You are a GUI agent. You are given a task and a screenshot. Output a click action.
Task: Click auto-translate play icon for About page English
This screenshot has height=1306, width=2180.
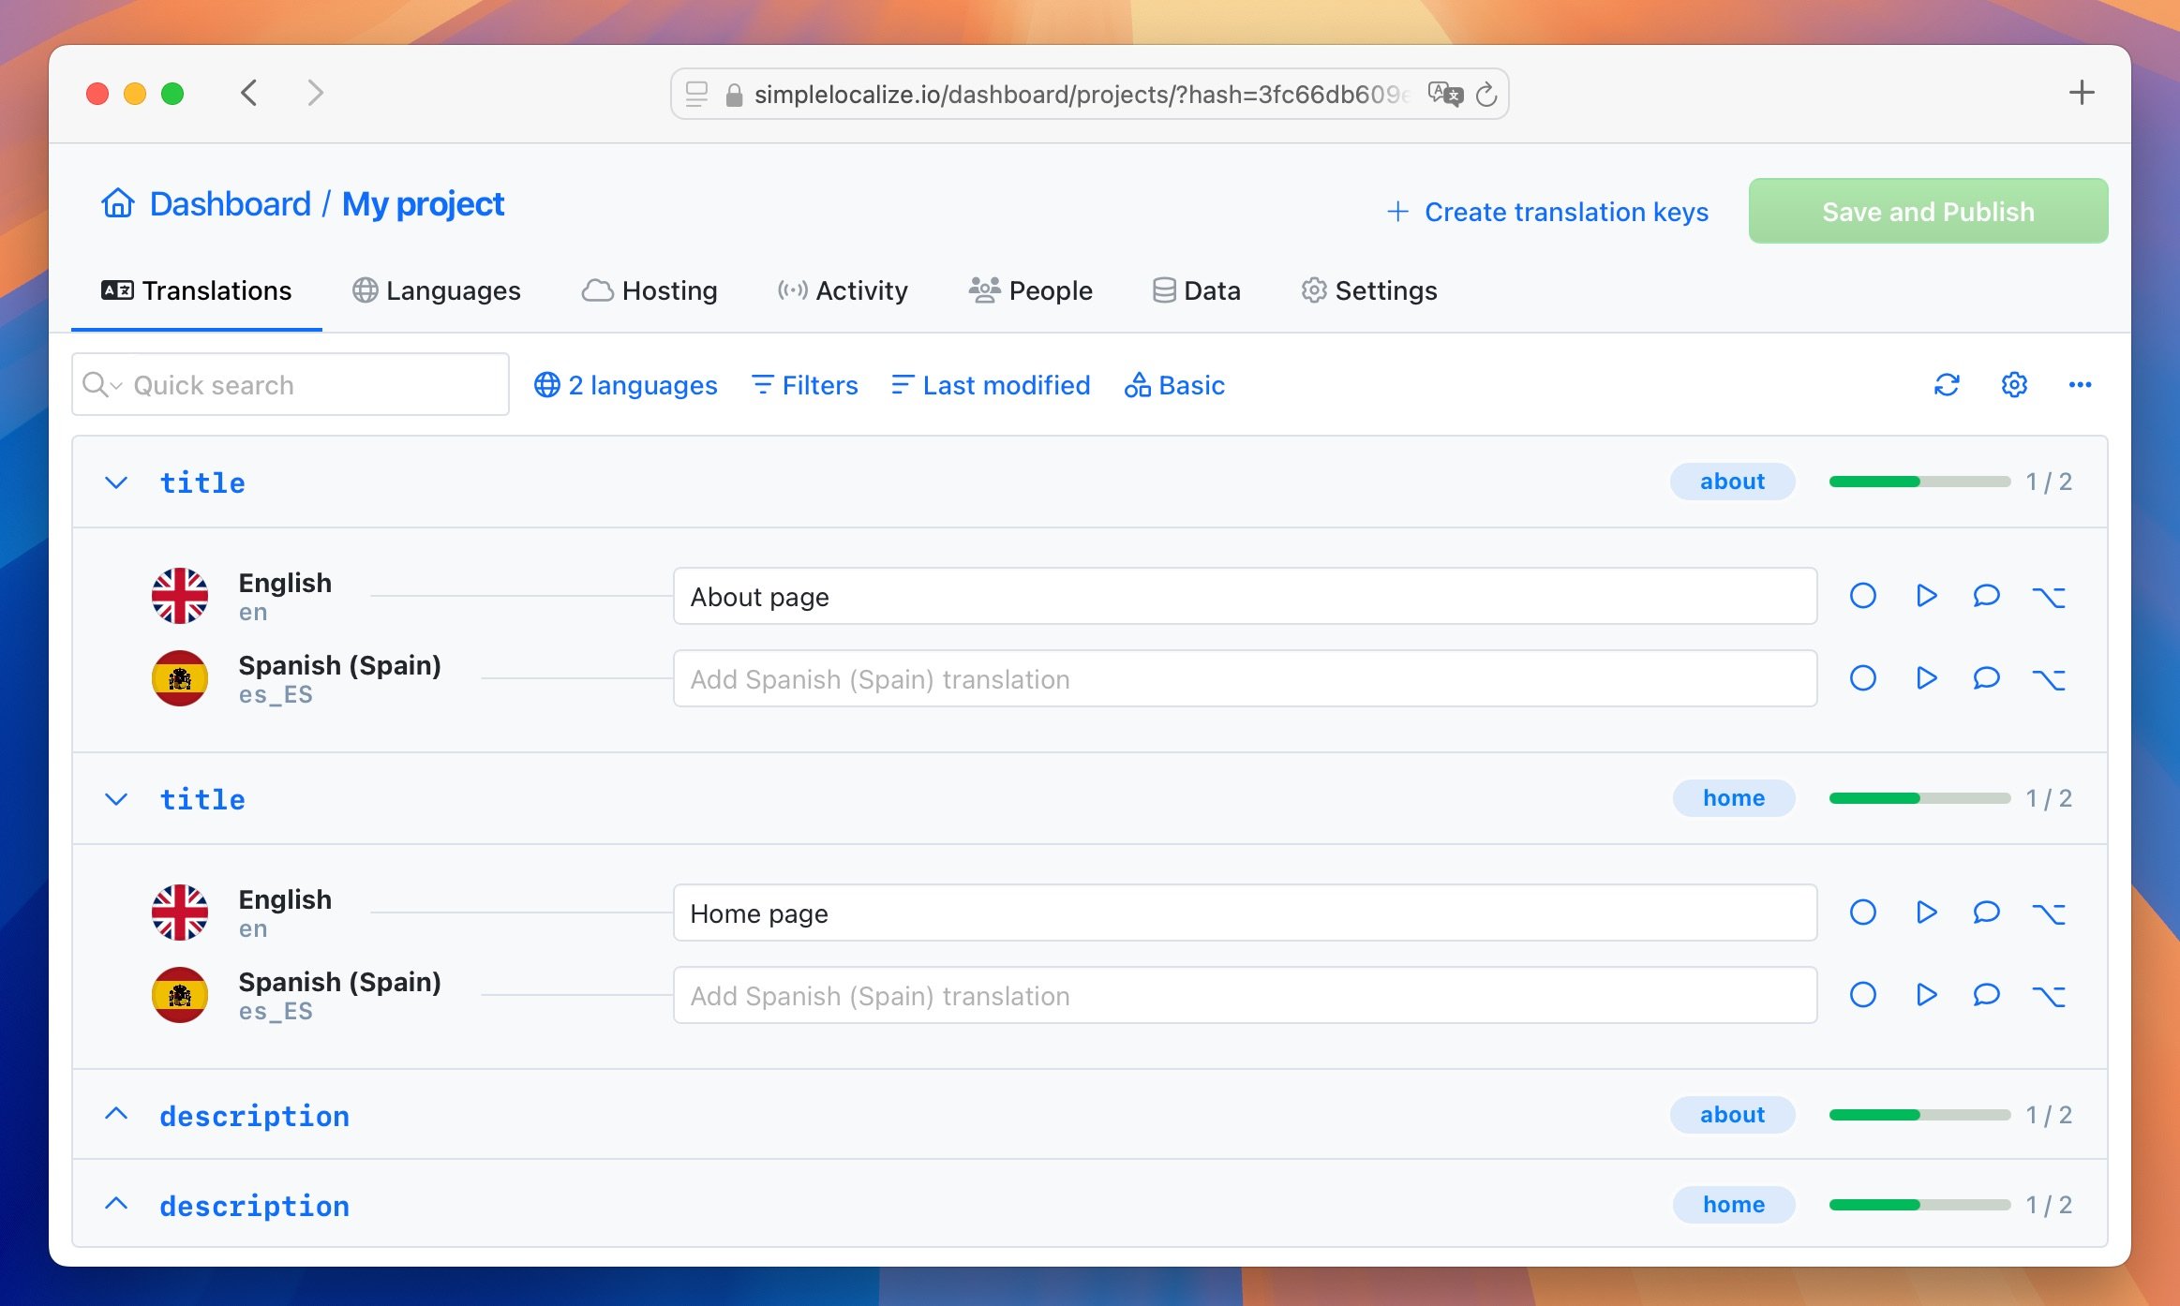pyautogui.click(x=1926, y=596)
